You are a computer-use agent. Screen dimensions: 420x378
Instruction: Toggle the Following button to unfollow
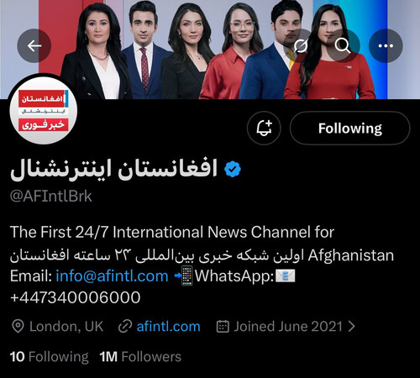click(350, 128)
